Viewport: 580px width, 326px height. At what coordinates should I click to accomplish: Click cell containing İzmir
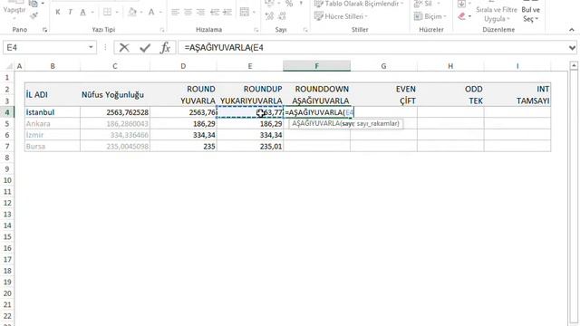coord(53,135)
